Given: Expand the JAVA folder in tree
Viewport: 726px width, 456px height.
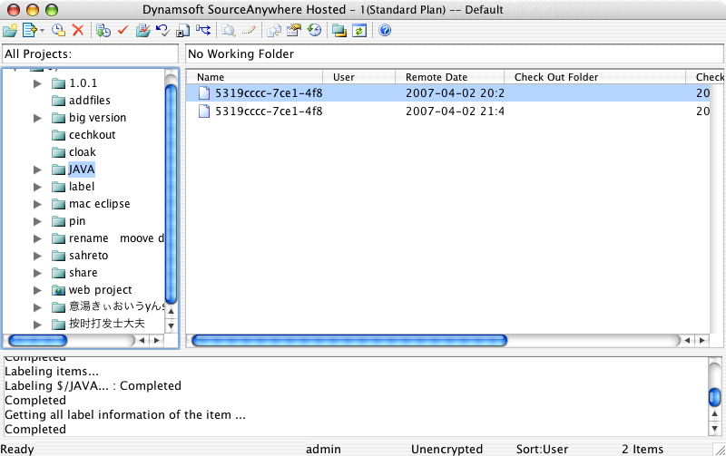Looking at the screenshot, I should (x=37, y=170).
